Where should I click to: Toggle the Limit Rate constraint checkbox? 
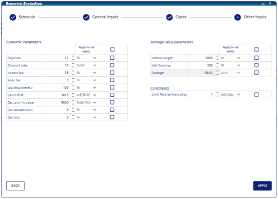pyautogui.click(x=256, y=95)
